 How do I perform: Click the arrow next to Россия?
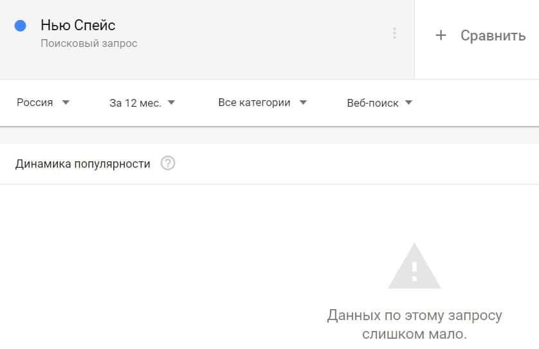(x=66, y=102)
